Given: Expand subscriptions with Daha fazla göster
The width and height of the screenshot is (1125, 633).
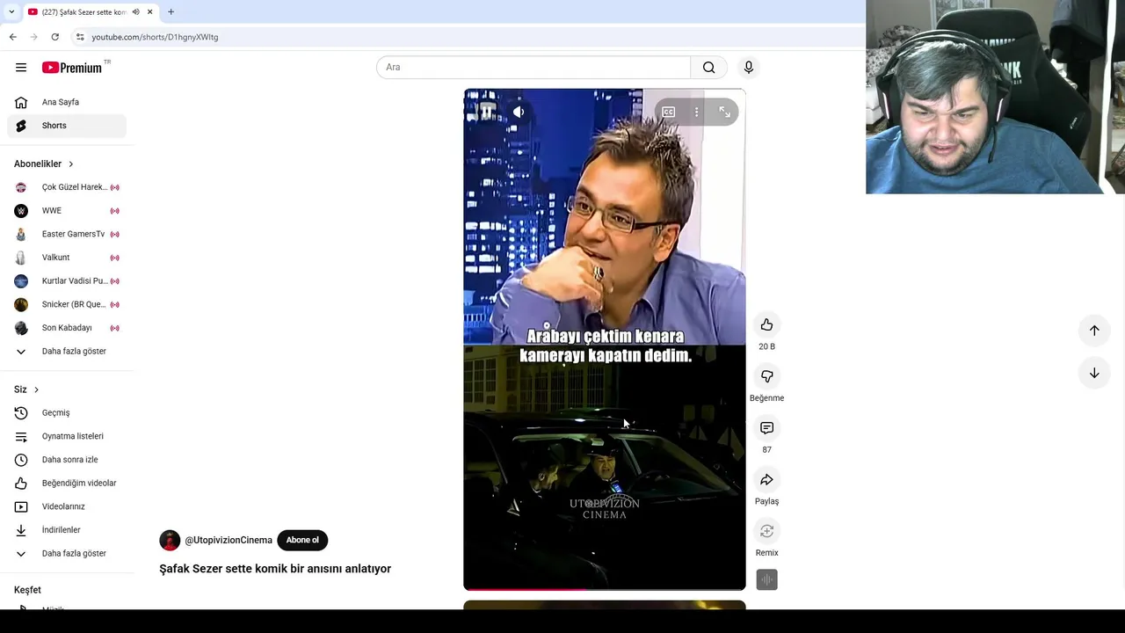Looking at the screenshot, I should (x=67, y=352).
